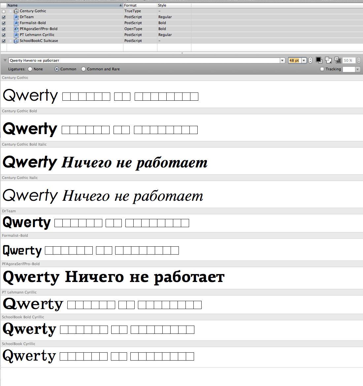Click the PT Lehmann Cyrillic font icon
The height and width of the screenshot is (386, 363).
pyautogui.click(x=16, y=35)
